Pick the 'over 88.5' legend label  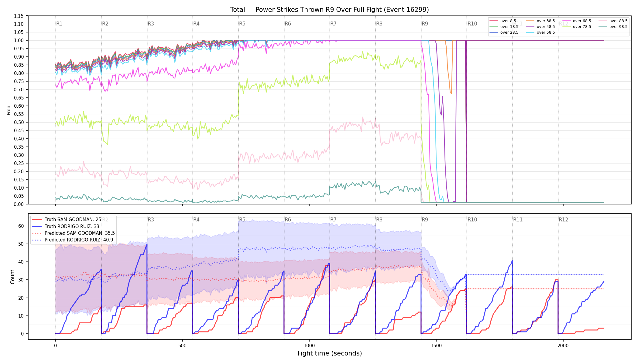point(619,21)
